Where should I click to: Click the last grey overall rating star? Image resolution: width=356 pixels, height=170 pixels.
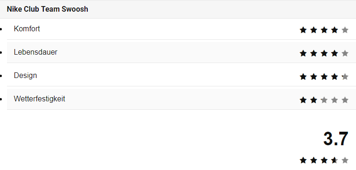click(345, 160)
